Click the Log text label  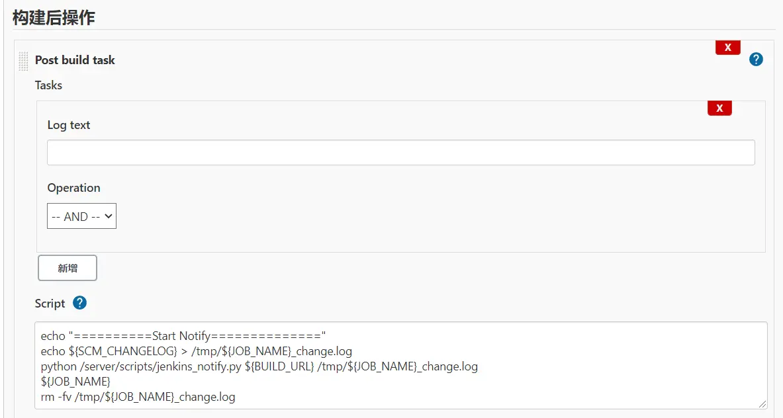(x=69, y=125)
